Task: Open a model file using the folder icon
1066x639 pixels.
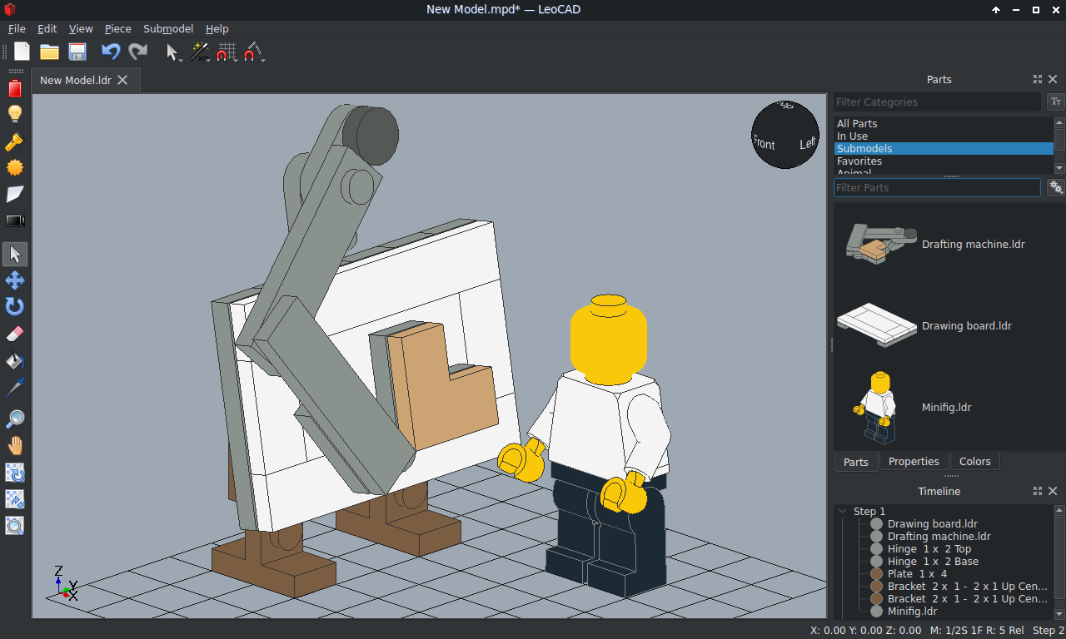Action: (50, 52)
